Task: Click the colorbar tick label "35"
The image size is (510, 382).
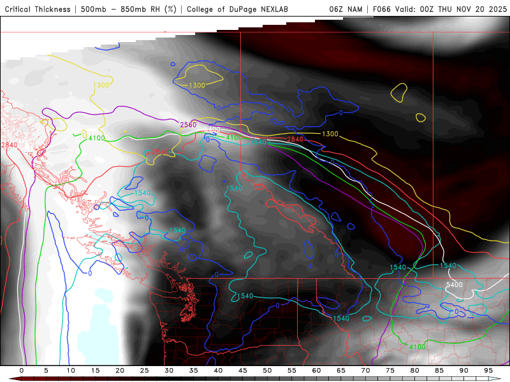Action: 194,371
